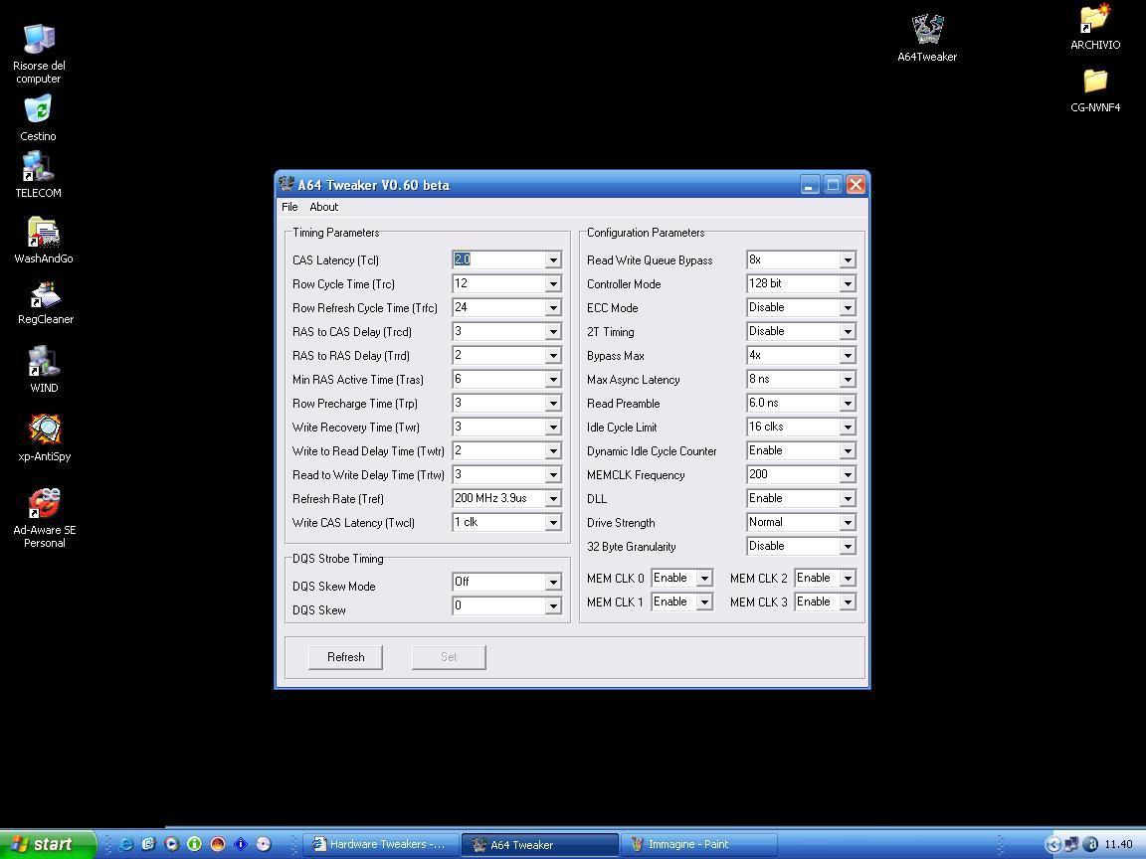Open the MEMCLK Frequency dropdown

click(x=848, y=475)
